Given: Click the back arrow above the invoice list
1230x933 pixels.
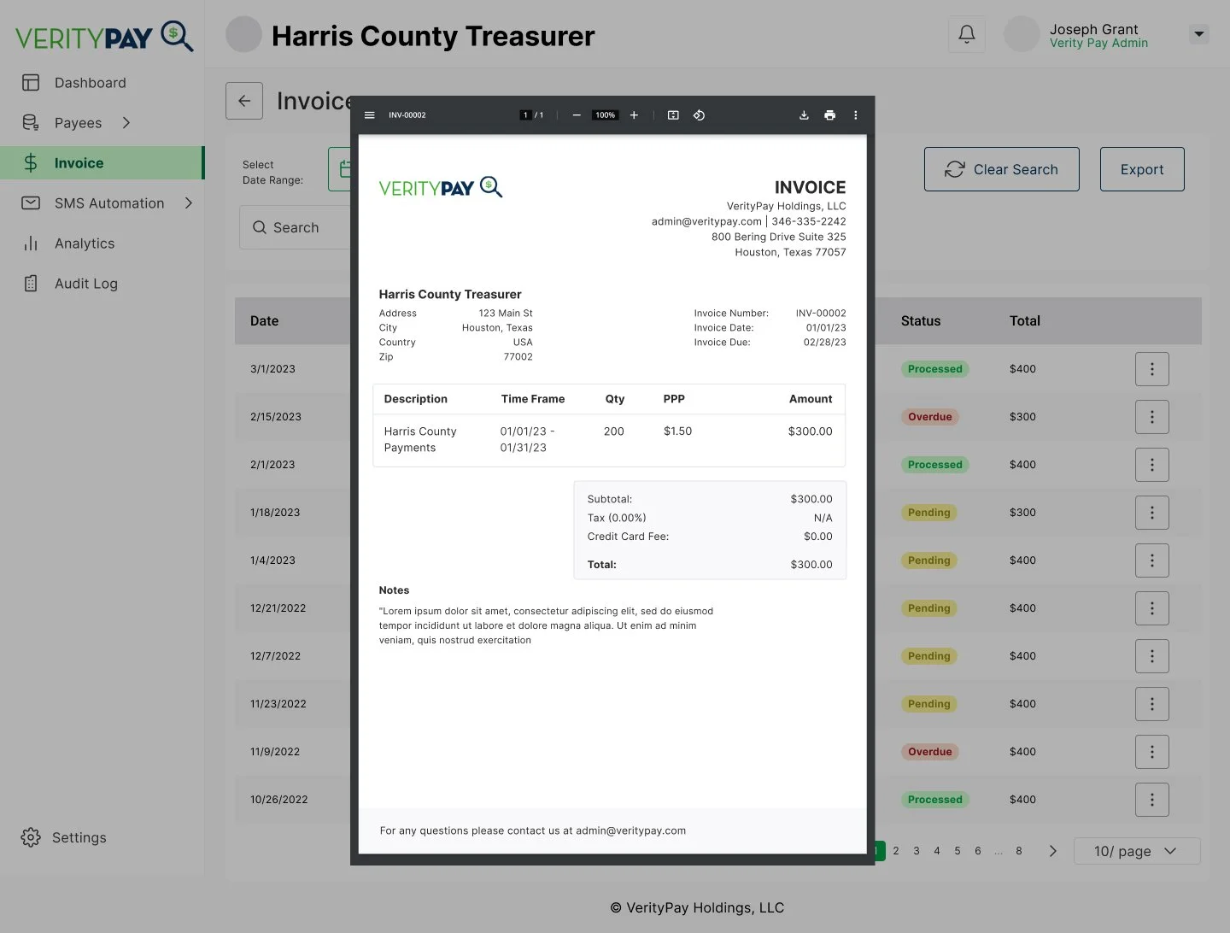Looking at the screenshot, I should pyautogui.click(x=244, y=101).
